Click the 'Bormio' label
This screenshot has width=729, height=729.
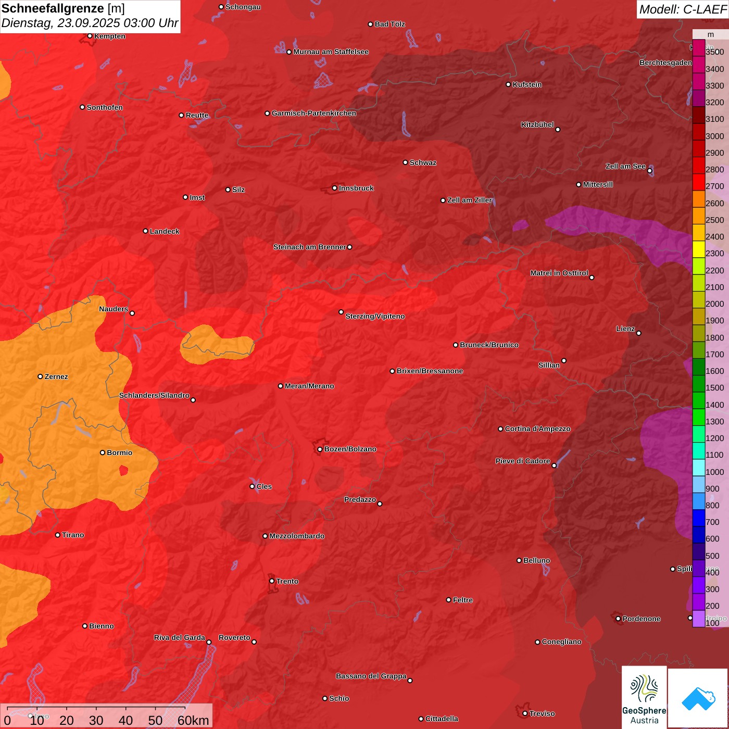pyautogui.click(x=119, y=453)
